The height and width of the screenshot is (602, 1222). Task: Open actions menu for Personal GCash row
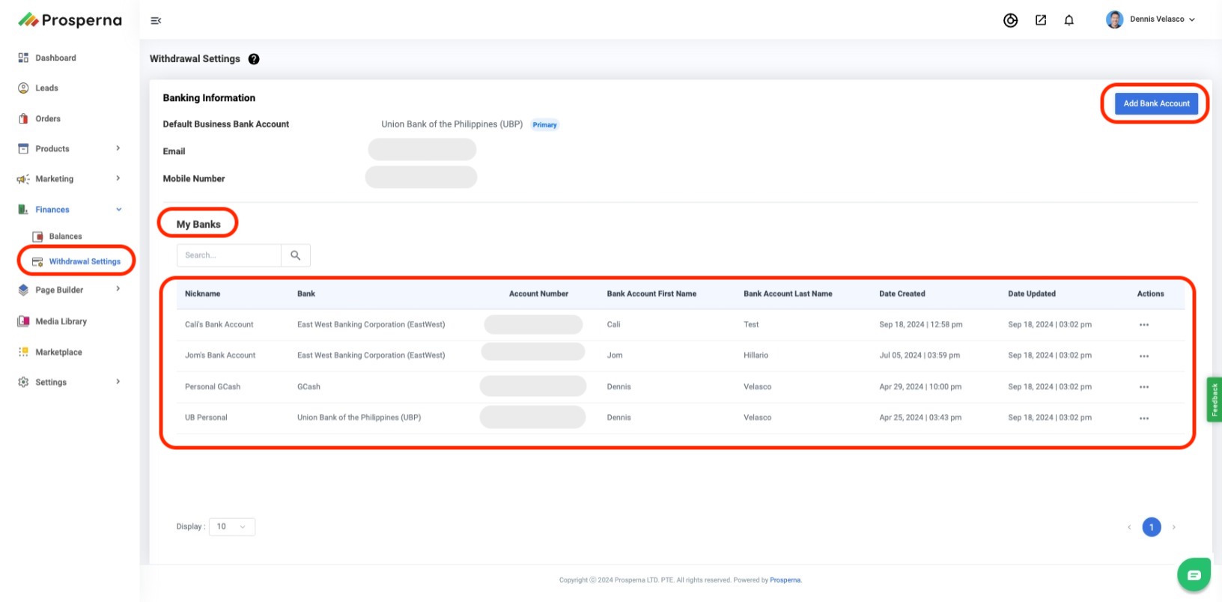coord(1143,387)
